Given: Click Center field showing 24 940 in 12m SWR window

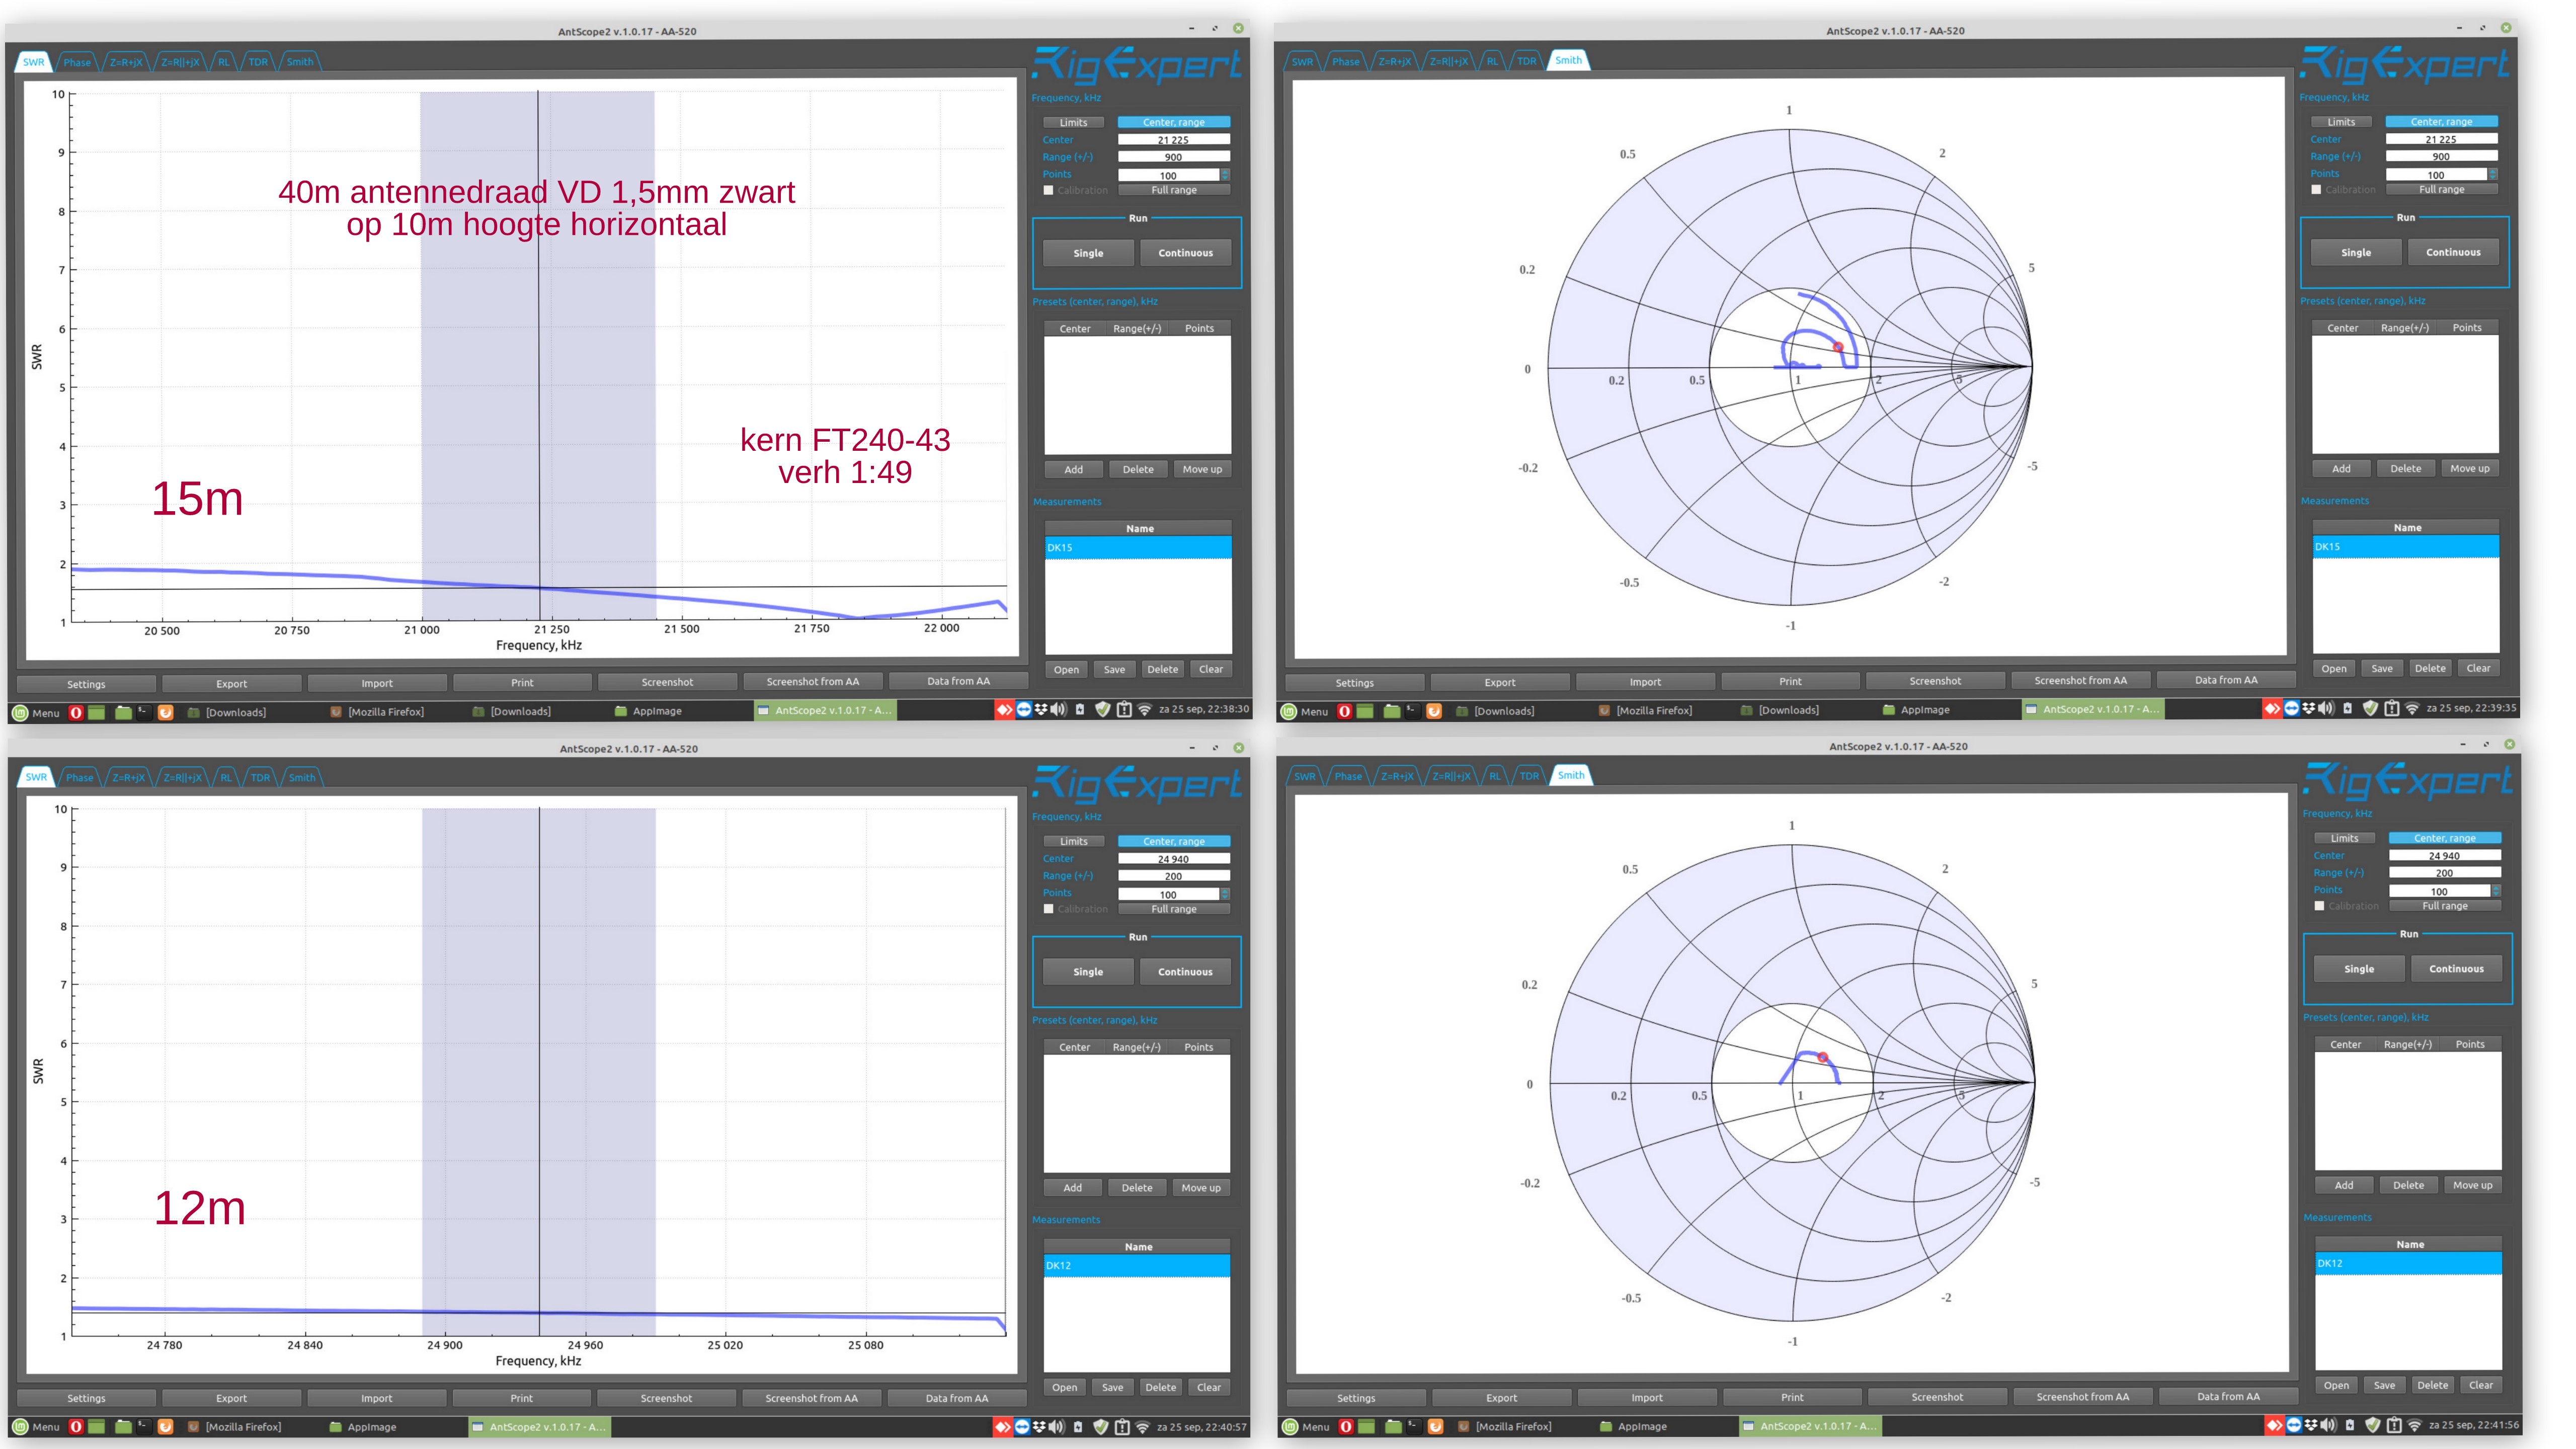Looking at the screenshot, I should point(1173,859).
